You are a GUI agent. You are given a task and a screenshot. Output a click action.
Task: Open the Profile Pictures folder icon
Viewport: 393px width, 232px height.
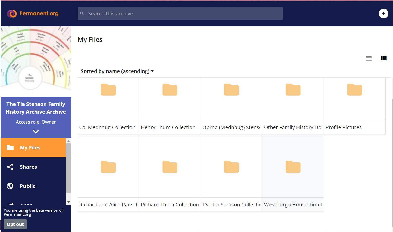coord(354,90)
